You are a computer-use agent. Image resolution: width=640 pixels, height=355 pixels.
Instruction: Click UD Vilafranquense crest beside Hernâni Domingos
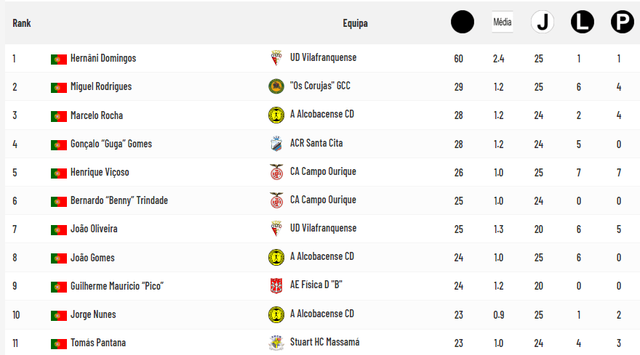[276, 58]
